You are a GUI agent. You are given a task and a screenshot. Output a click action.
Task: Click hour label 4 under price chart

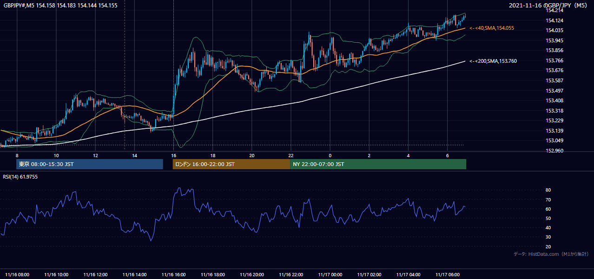click(x=408, y=155)
